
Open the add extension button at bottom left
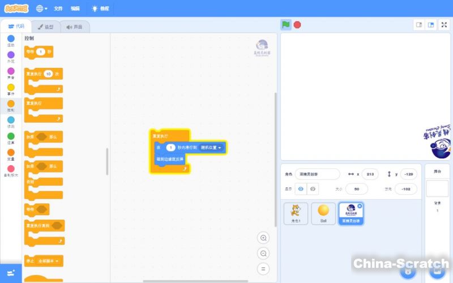[x=11, y=273]
